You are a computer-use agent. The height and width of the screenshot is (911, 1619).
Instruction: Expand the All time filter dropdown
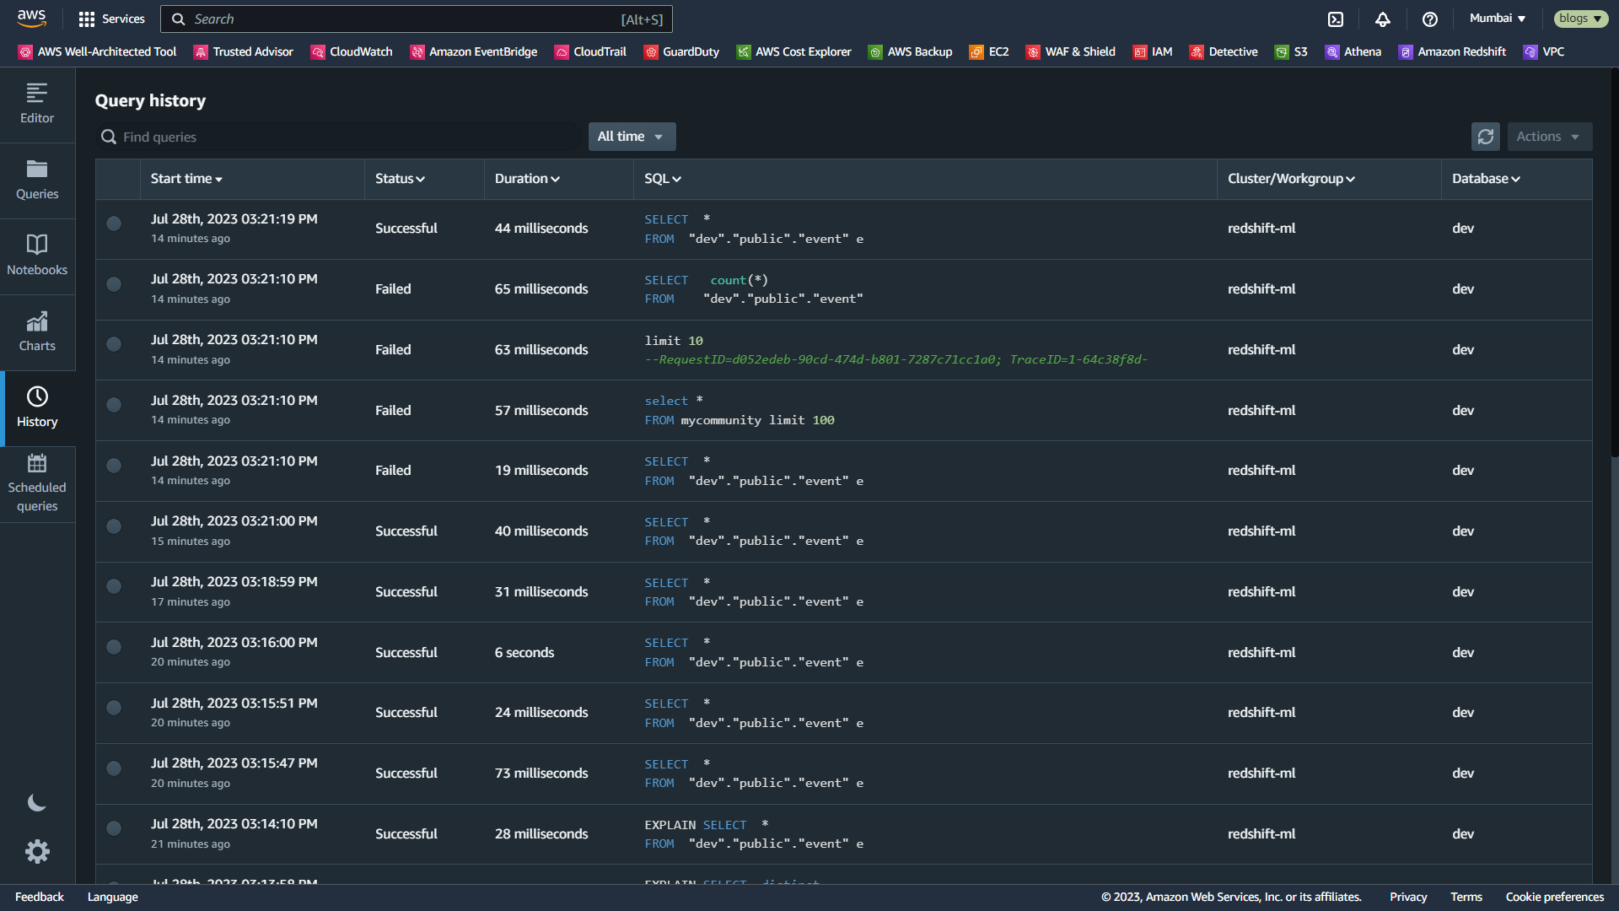click(631, 137)
